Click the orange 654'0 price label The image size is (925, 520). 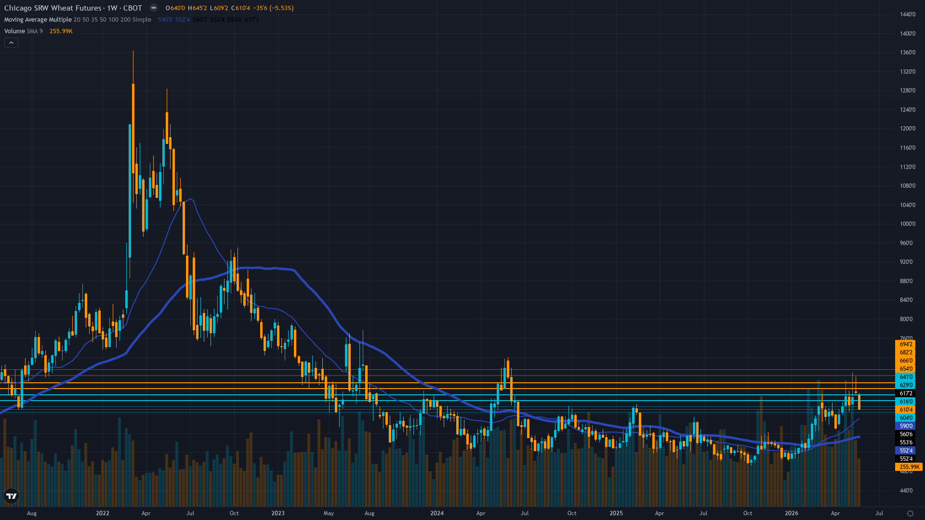coord(905,369)
